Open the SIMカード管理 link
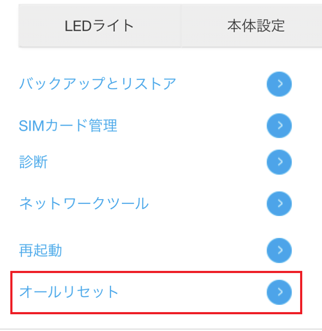This screenshot has height=331, width=322. pos(68,125)
